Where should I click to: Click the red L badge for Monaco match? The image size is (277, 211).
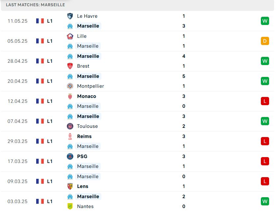[265, 101]
